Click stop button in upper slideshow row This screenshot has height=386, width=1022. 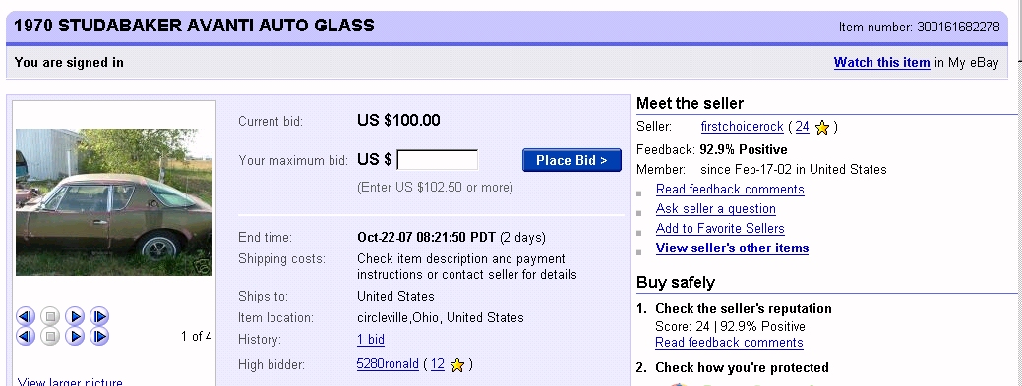pos(50,317)
